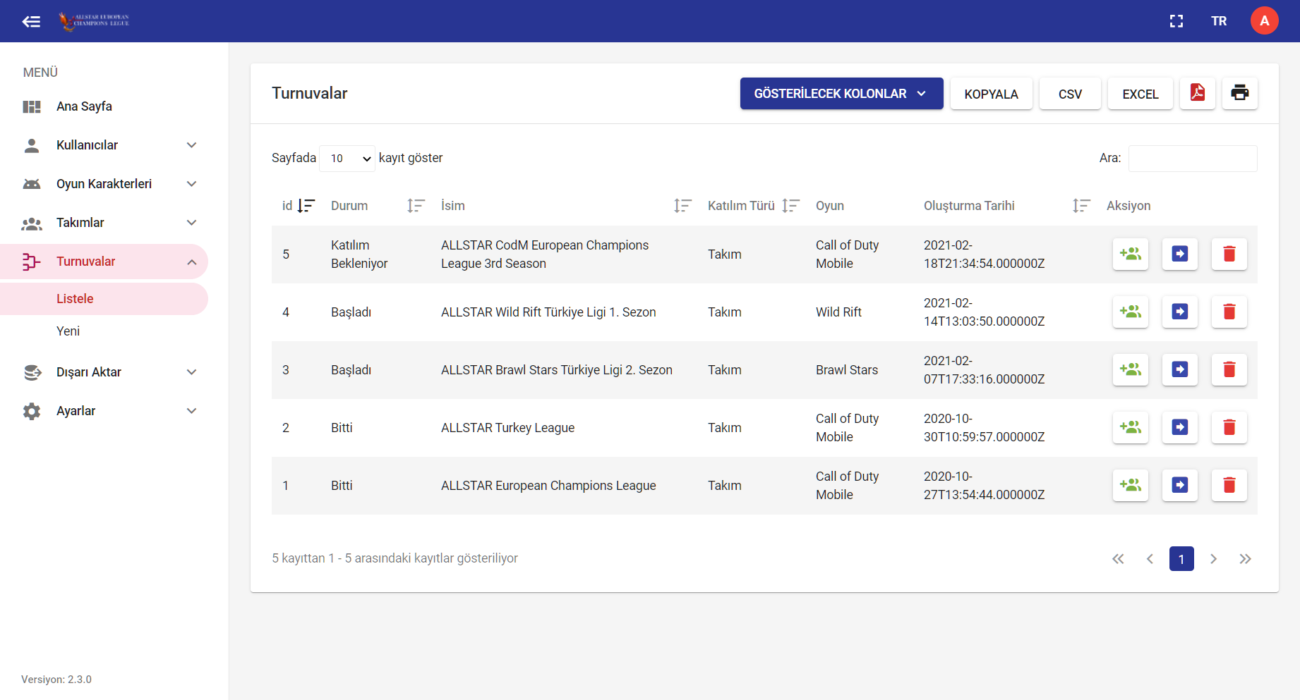The width and height of the screenshot is (1300, 700).
Task: Open Listele submenu item
Action: click(x=104, y=299)
